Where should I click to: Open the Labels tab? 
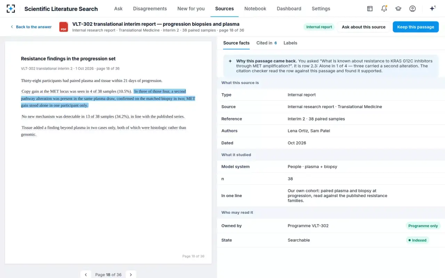pyautogui.click(x=290, y=43)
